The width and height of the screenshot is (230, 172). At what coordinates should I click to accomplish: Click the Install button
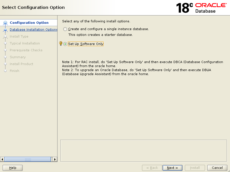[x=195, y=168]
